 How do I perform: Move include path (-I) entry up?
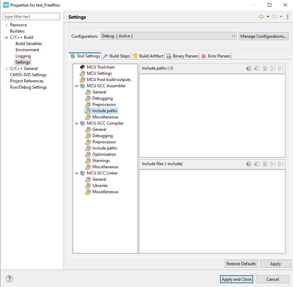point(272,69)
